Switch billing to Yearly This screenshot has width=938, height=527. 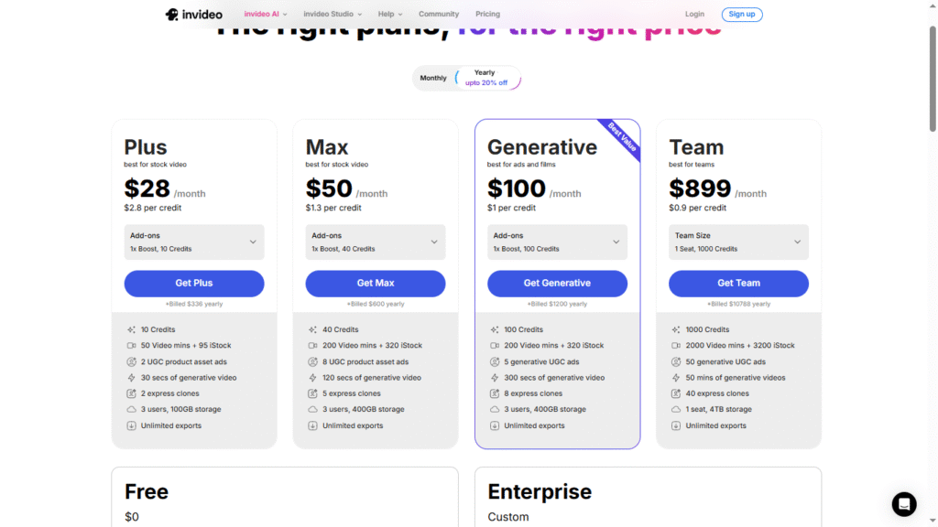[x=485, y=79]
